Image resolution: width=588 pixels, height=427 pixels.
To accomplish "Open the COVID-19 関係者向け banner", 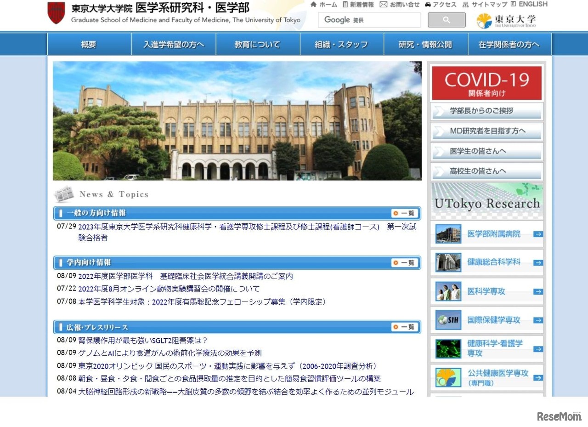I will pos(486,83).
